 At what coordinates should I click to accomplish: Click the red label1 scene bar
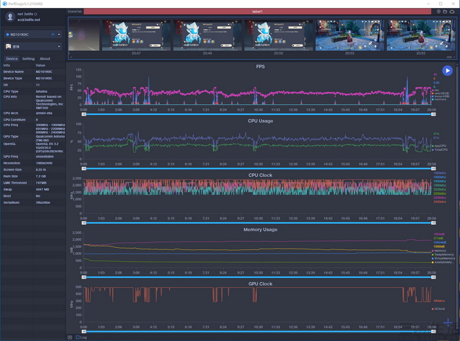coord(258,12)
